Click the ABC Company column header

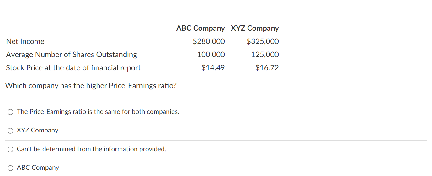pos(200,28)
